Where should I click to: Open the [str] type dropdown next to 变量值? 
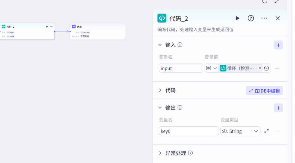click(x=211, y=68)
